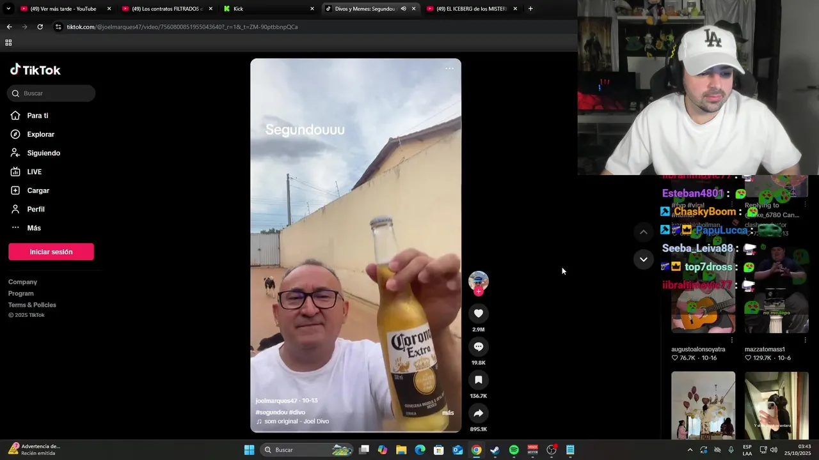The width and height of the screenshot is (819, 460).
Task: Open Task View in the taskbar
Action: pyautogui.click(x=364, y=450)
